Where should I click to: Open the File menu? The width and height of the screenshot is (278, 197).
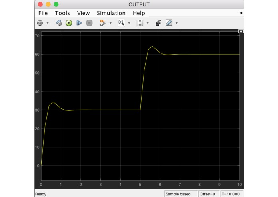(x=43, y=13)
